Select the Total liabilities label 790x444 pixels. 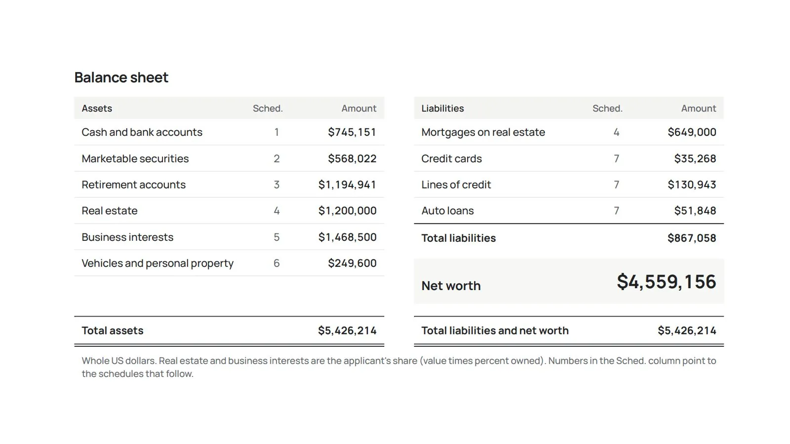(x=458, y=238)
